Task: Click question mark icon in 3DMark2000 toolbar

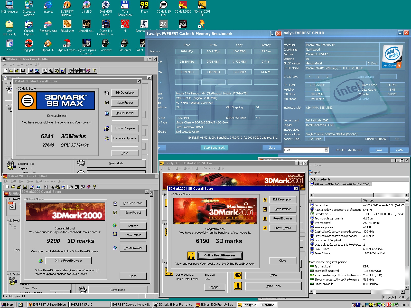Action: 94,187
